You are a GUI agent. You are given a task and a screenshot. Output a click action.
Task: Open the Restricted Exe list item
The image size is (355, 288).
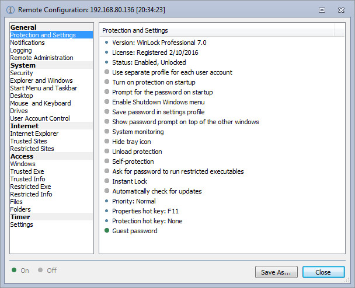click(30, 187)
